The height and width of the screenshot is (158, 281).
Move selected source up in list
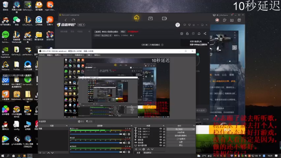tap(148, 149)
